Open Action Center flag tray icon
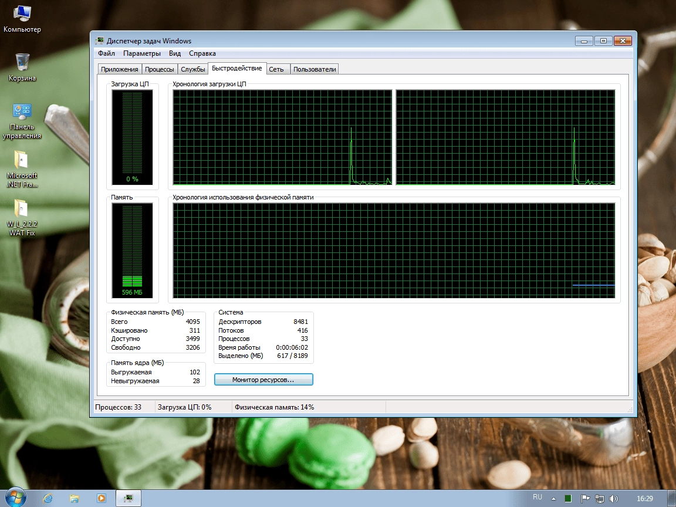Viewport: 676px width, 507px height. coord(585,498)
